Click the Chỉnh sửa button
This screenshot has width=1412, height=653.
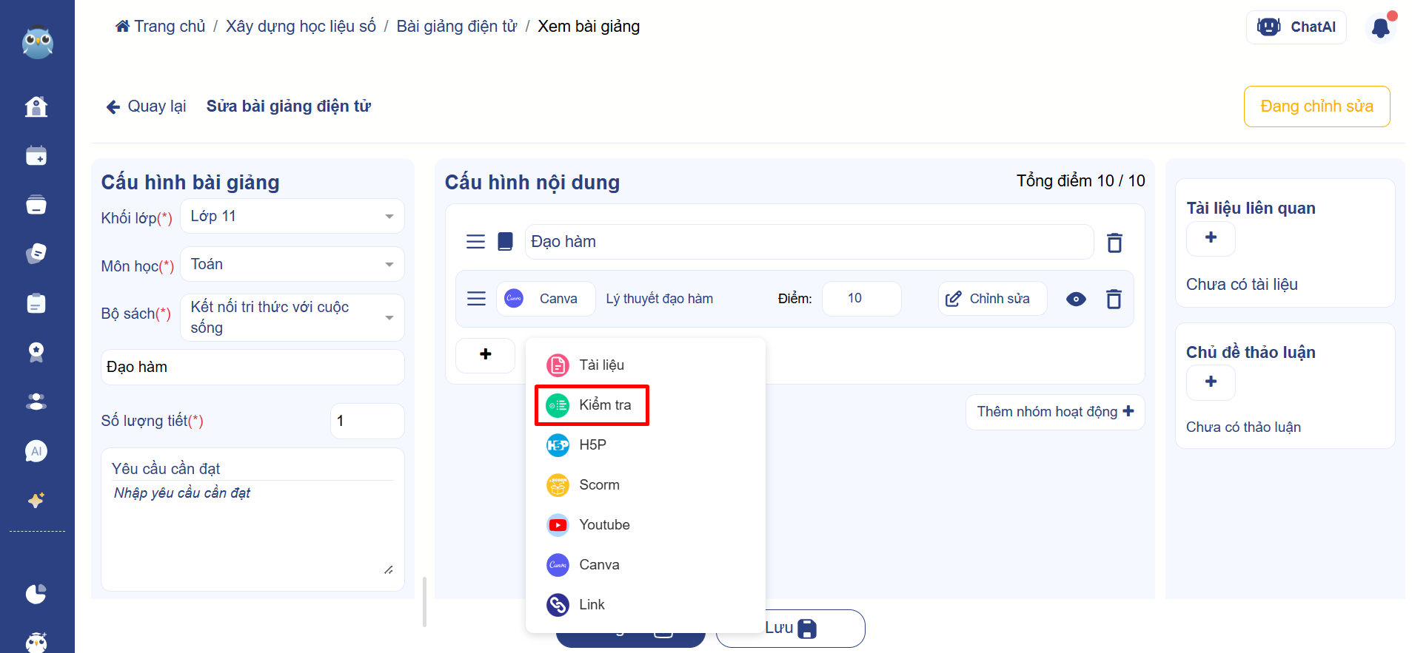[x=991, y=299]
